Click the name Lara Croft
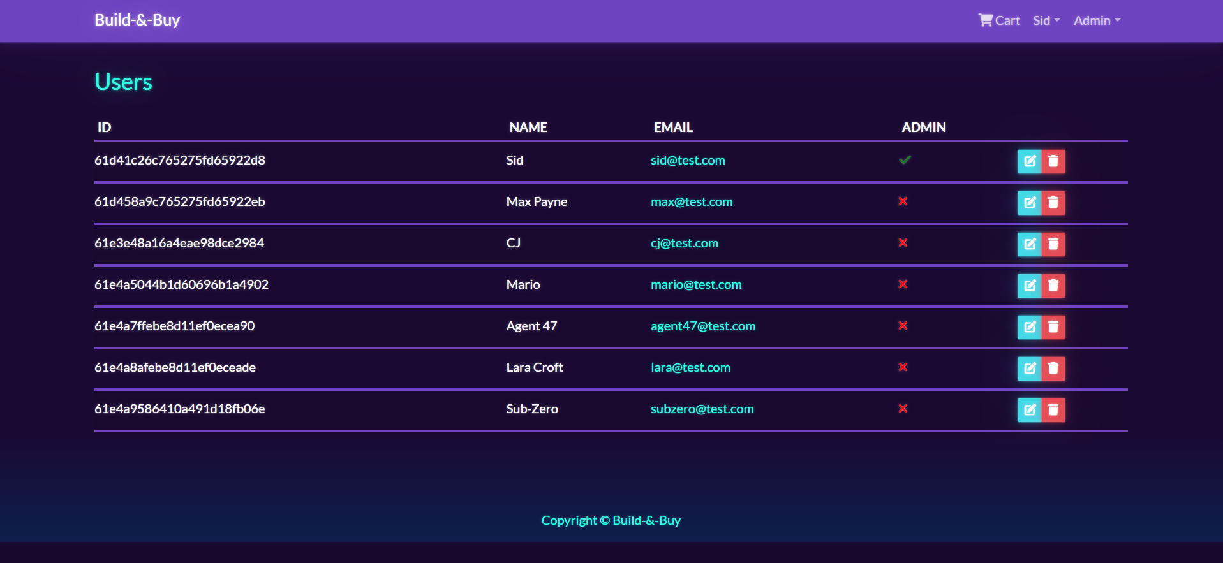The image size is (1223, 563). click(535, 367)
